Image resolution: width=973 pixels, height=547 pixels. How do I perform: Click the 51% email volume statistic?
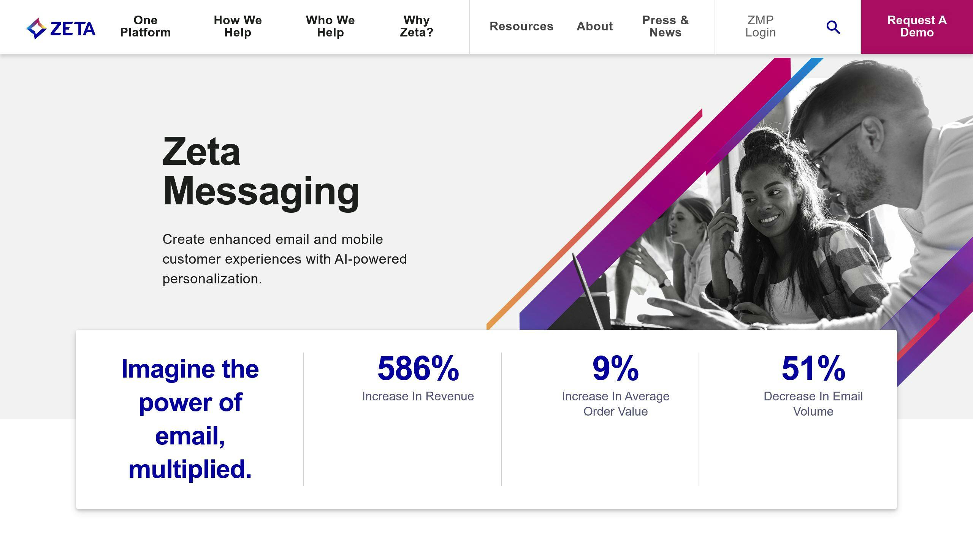(813, 368)
